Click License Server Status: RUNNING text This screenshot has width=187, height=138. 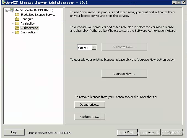click(49, 133)
